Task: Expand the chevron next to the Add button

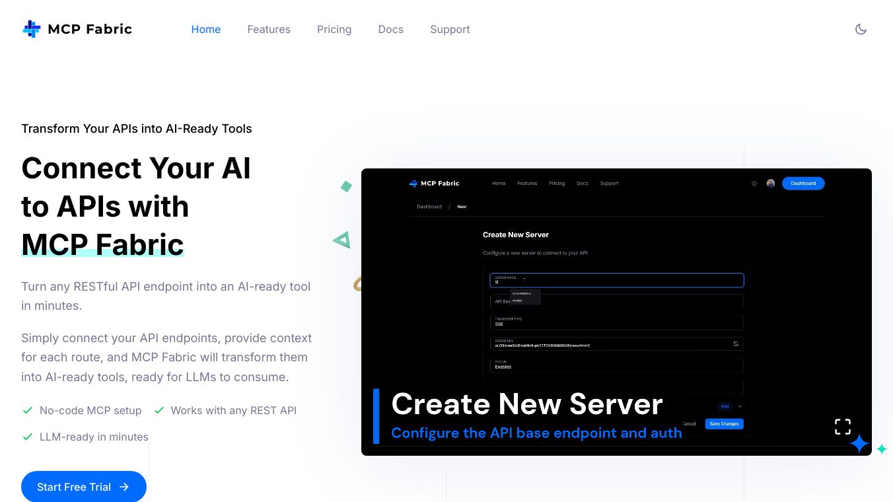Action: pos(740,407)
